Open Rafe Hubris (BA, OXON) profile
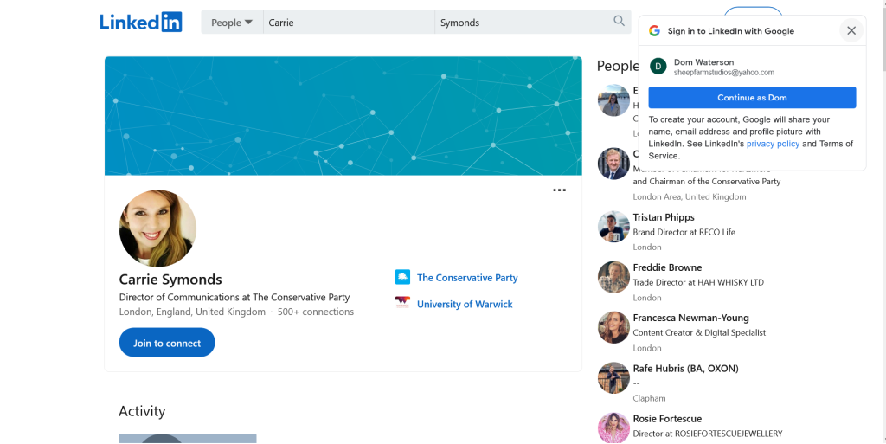 (x=685, y=369)
